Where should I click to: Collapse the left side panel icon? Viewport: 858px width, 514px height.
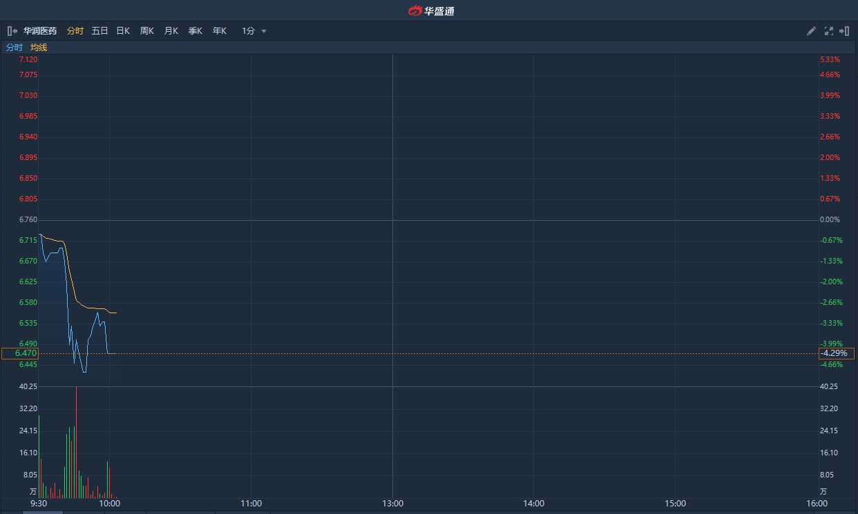[12, 31]
